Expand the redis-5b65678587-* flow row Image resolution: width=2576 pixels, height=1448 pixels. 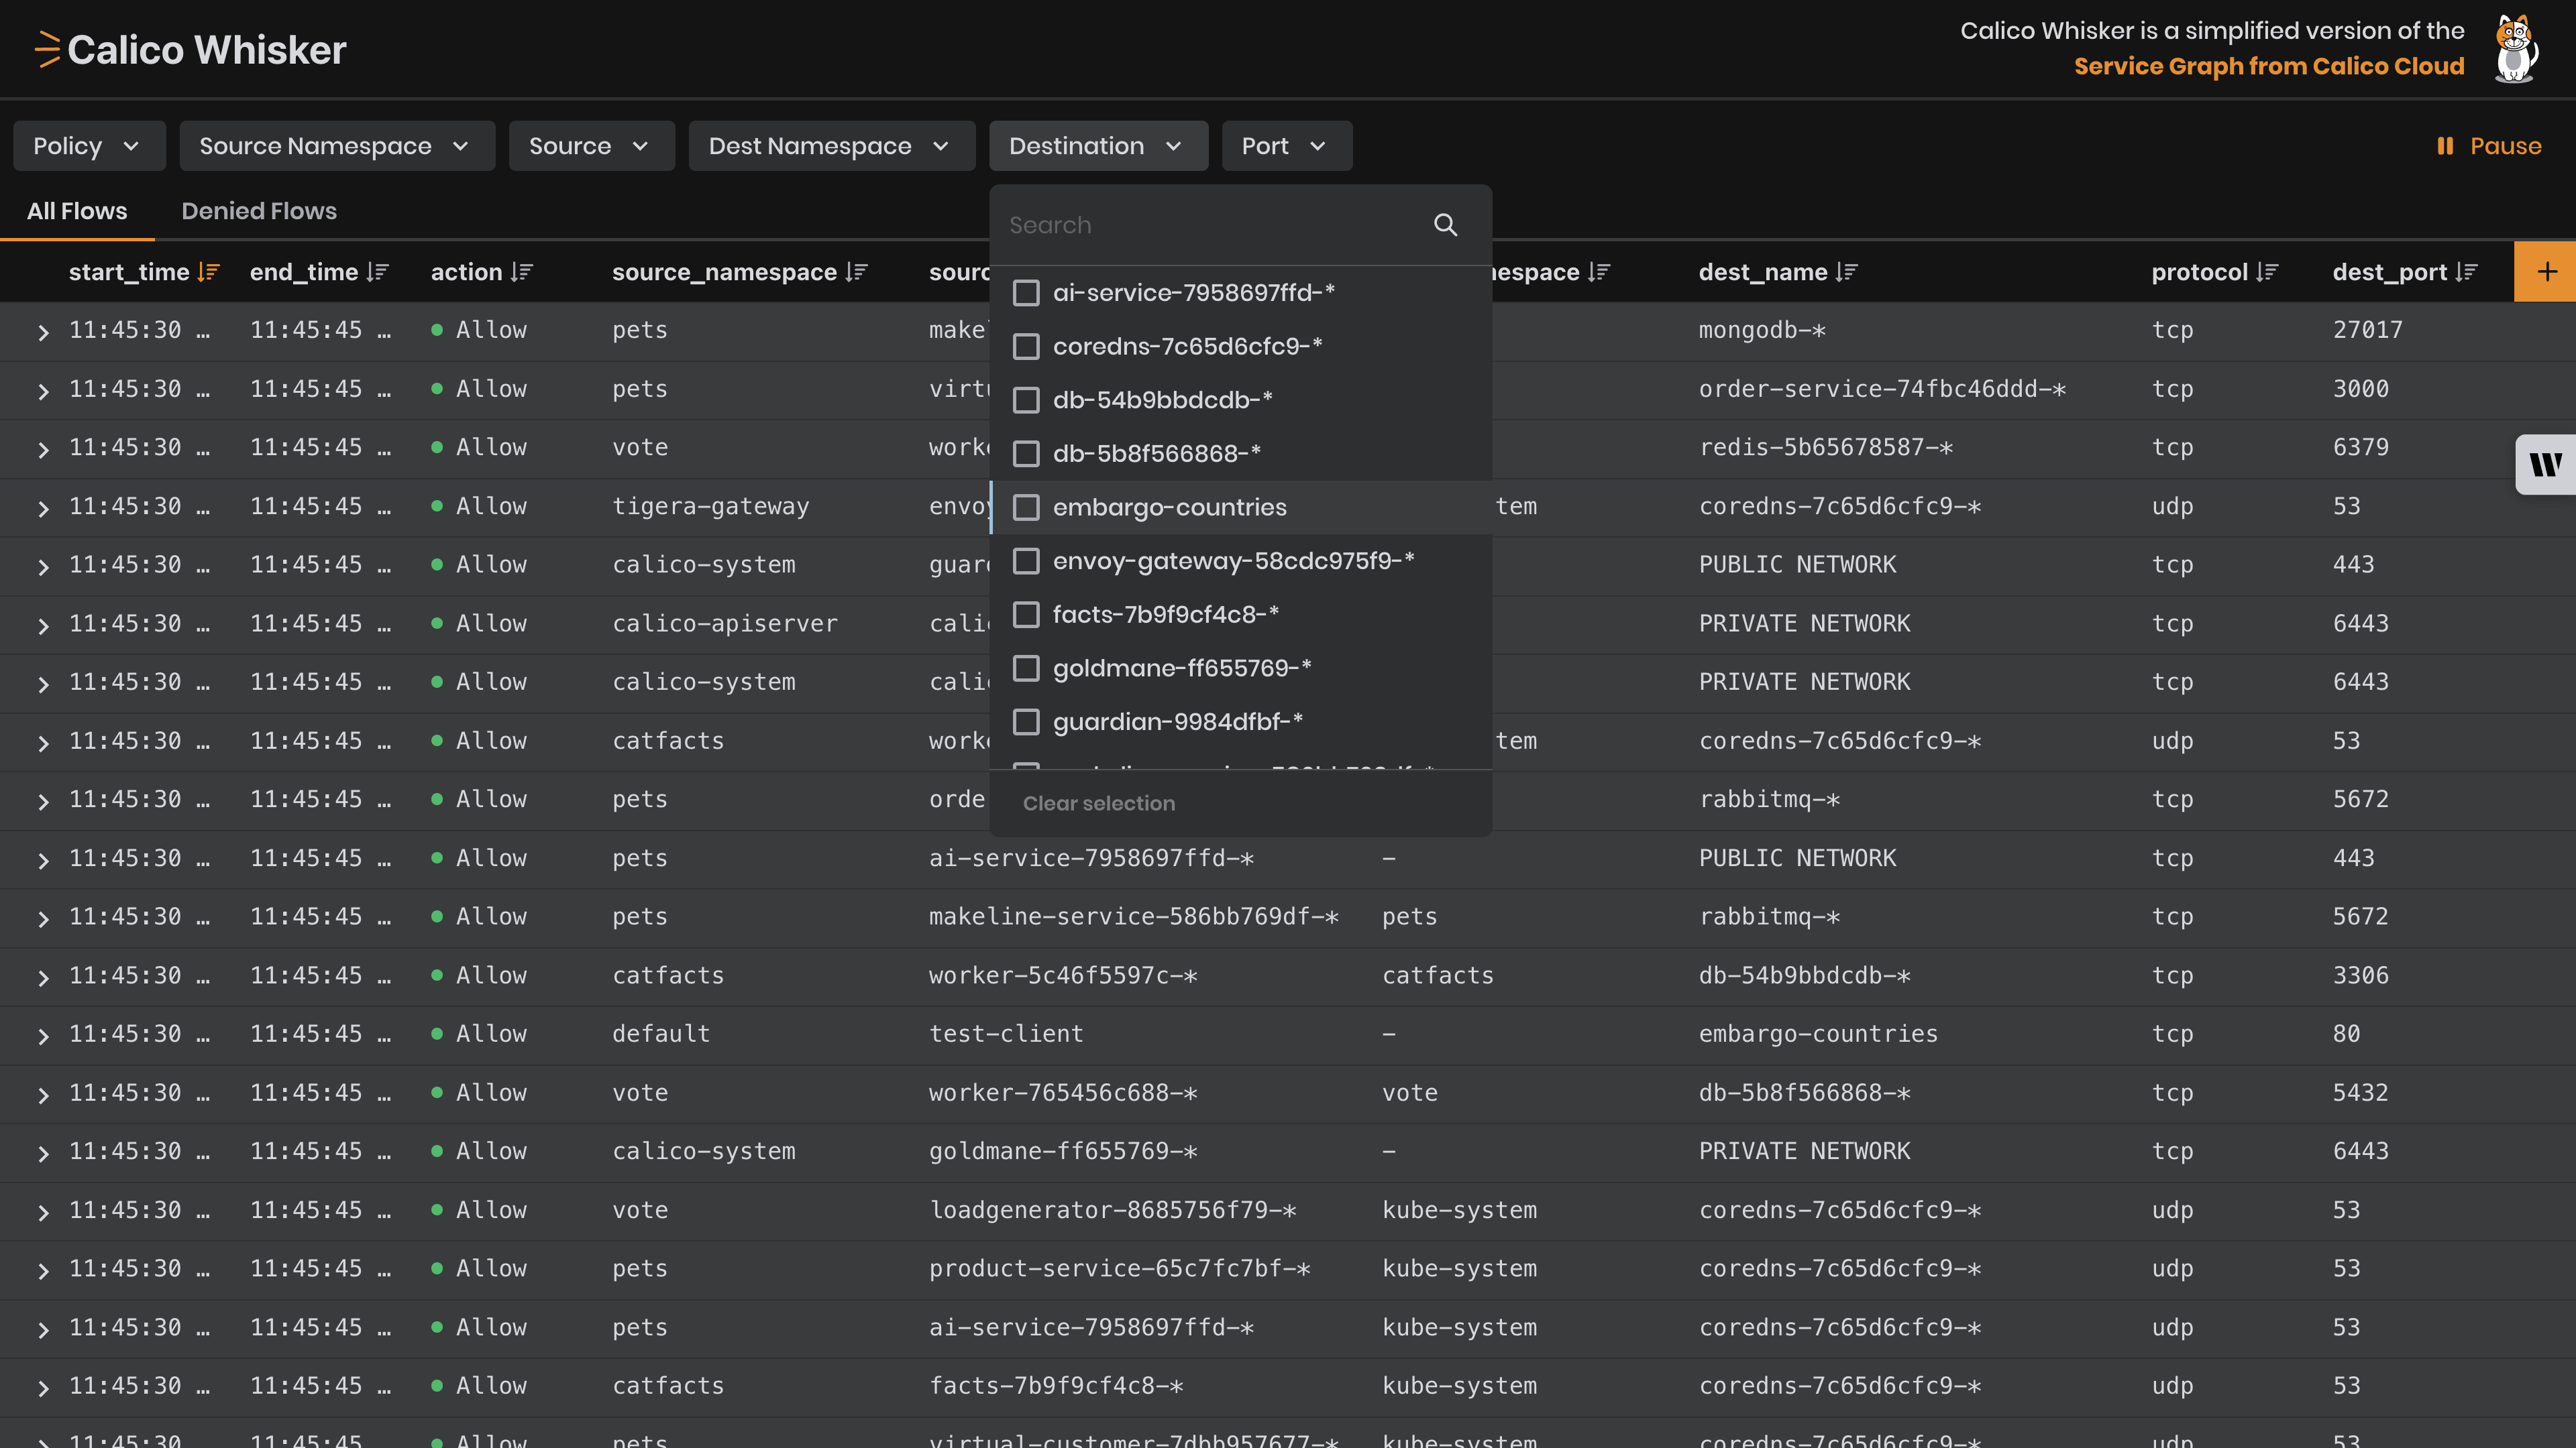(42, 448)
